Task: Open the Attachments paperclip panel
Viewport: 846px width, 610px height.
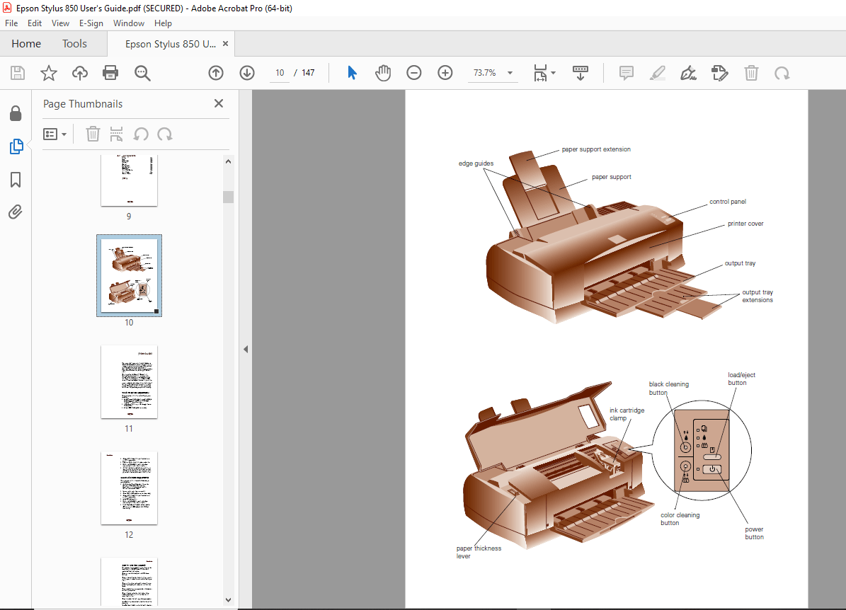Action: (16, 212)
